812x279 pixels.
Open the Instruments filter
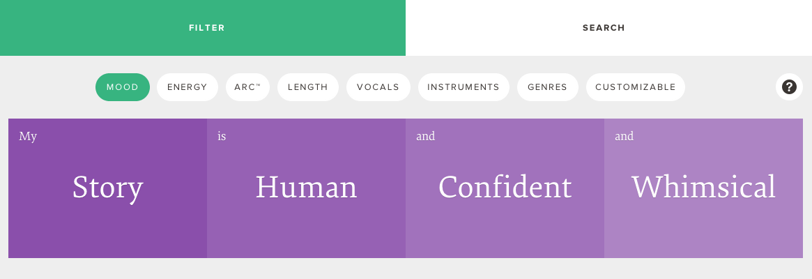[464, 87]
